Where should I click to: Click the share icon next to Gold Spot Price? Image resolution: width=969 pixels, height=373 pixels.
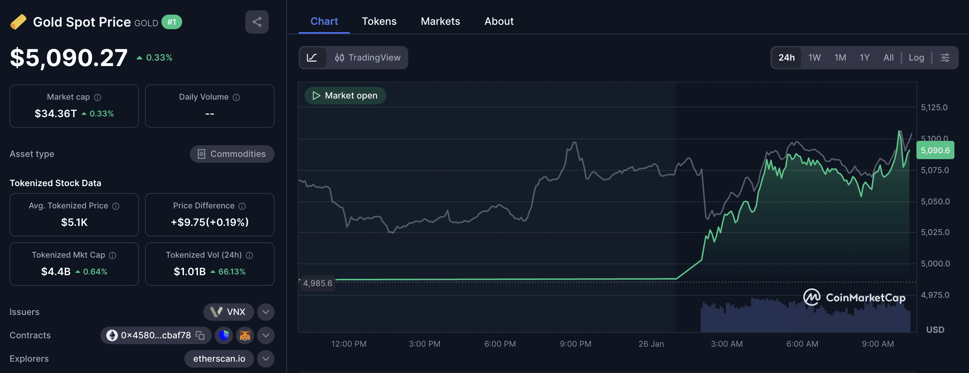point(257,22)
